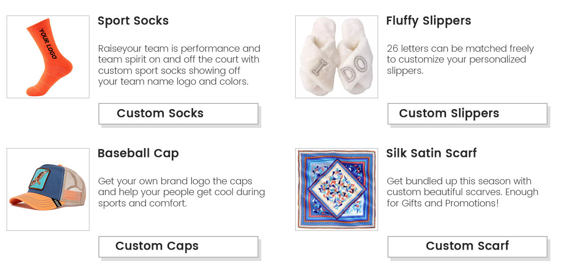Open the white fluffy slippers photo
Viewport: 565px width, 276px height.
(336, 57)
